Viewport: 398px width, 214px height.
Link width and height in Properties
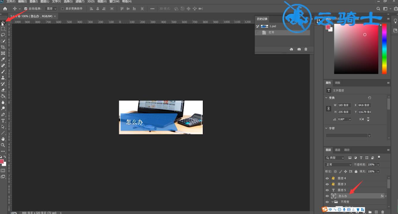[x=328, y=109]
